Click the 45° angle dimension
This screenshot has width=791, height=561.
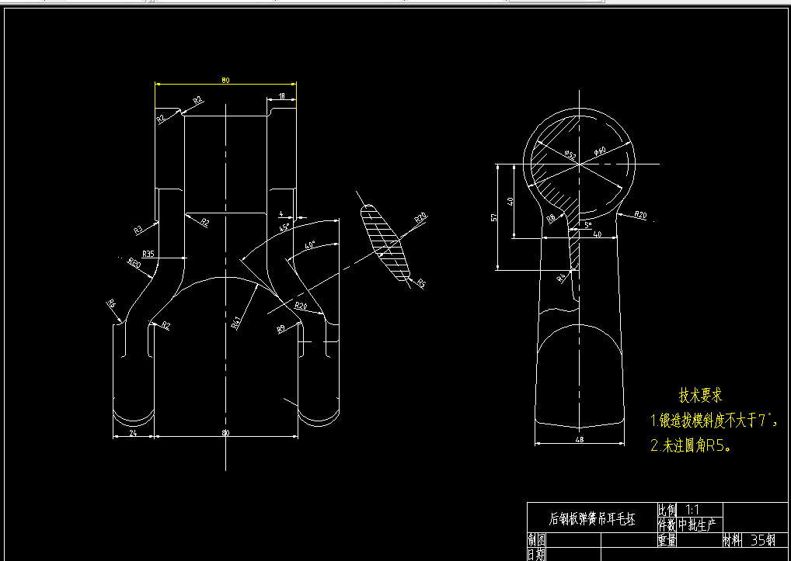click(x=284, y=227)
